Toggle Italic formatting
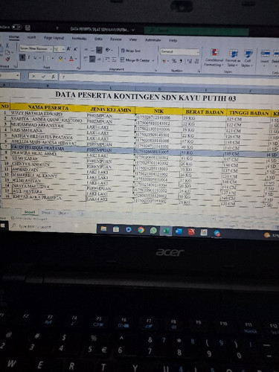 pos(29,57)
